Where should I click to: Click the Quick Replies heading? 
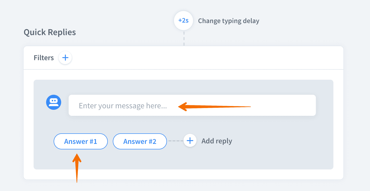pyautogui.click(x=49, y=32)
